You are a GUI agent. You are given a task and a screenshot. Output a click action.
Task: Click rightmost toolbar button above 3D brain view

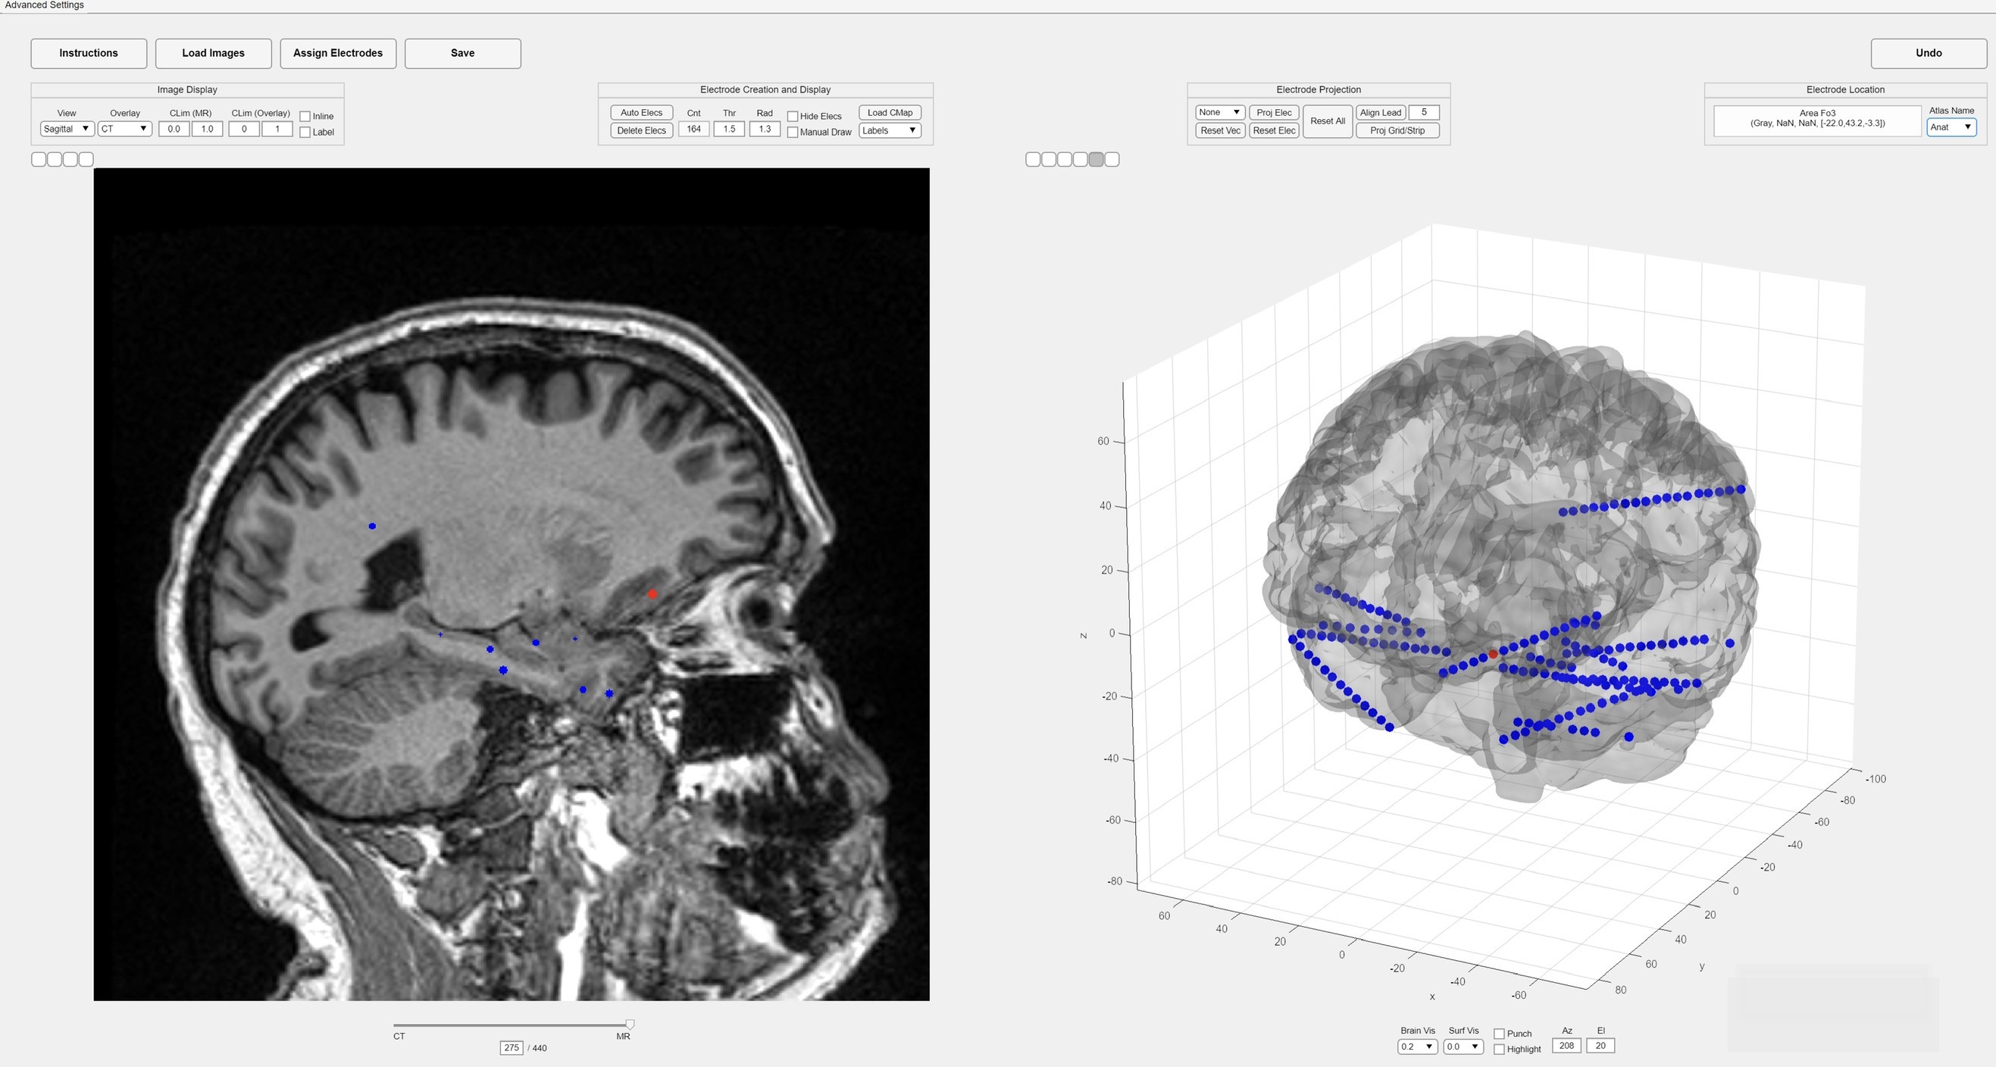coord(1112,160)
